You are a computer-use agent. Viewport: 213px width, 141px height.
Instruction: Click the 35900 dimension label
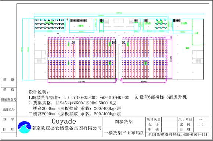pos(144,82)
